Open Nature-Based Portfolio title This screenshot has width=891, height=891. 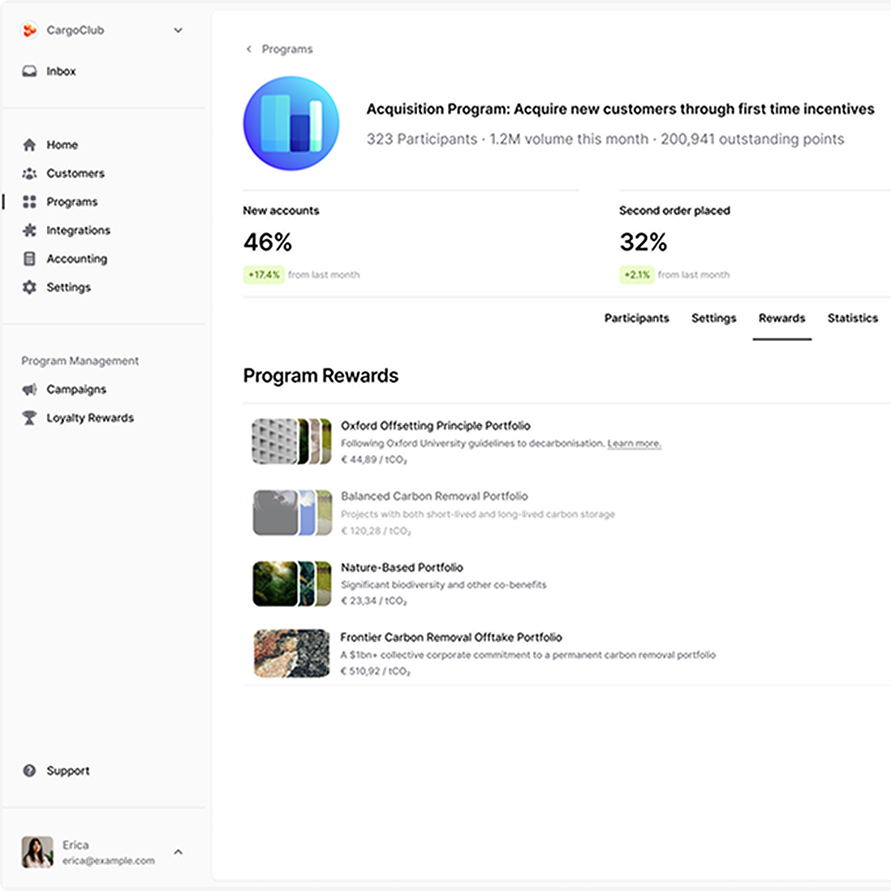click(x=402, y=567)
